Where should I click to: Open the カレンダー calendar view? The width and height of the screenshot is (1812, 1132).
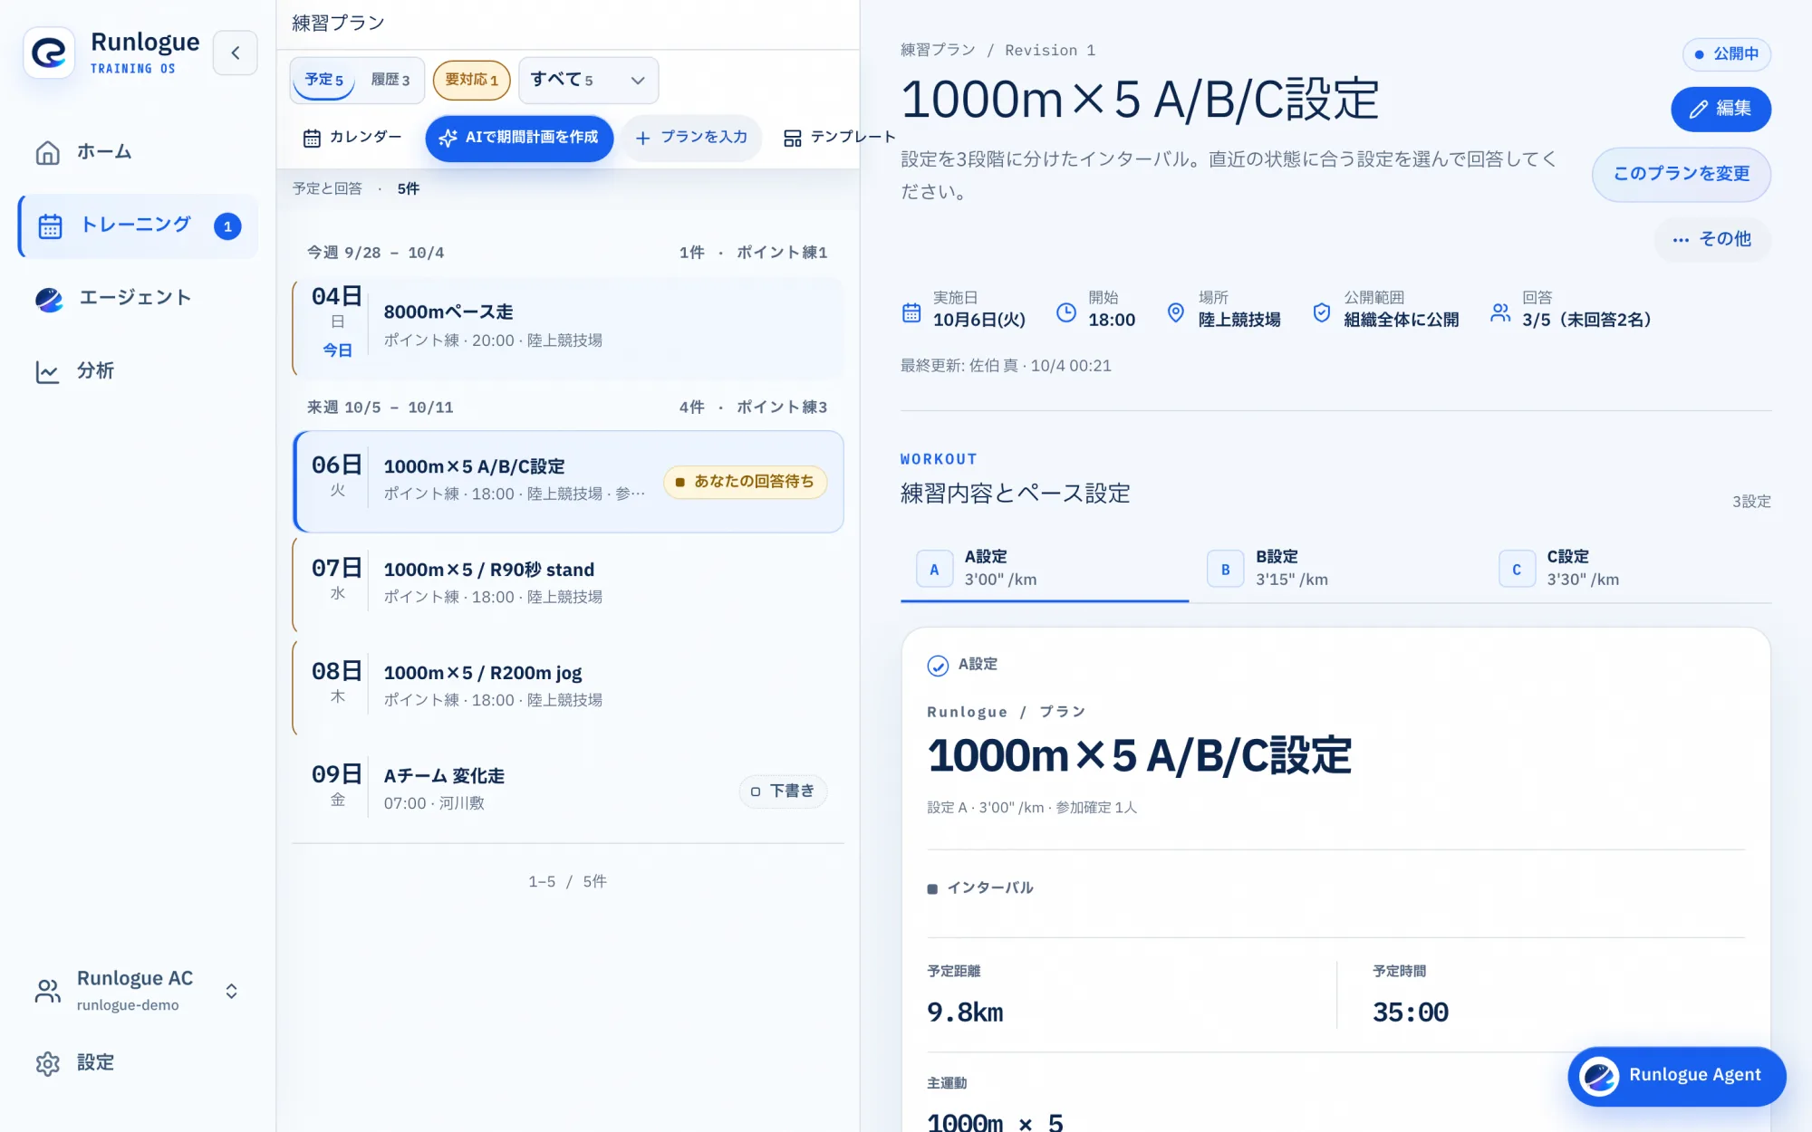[352, 138]
